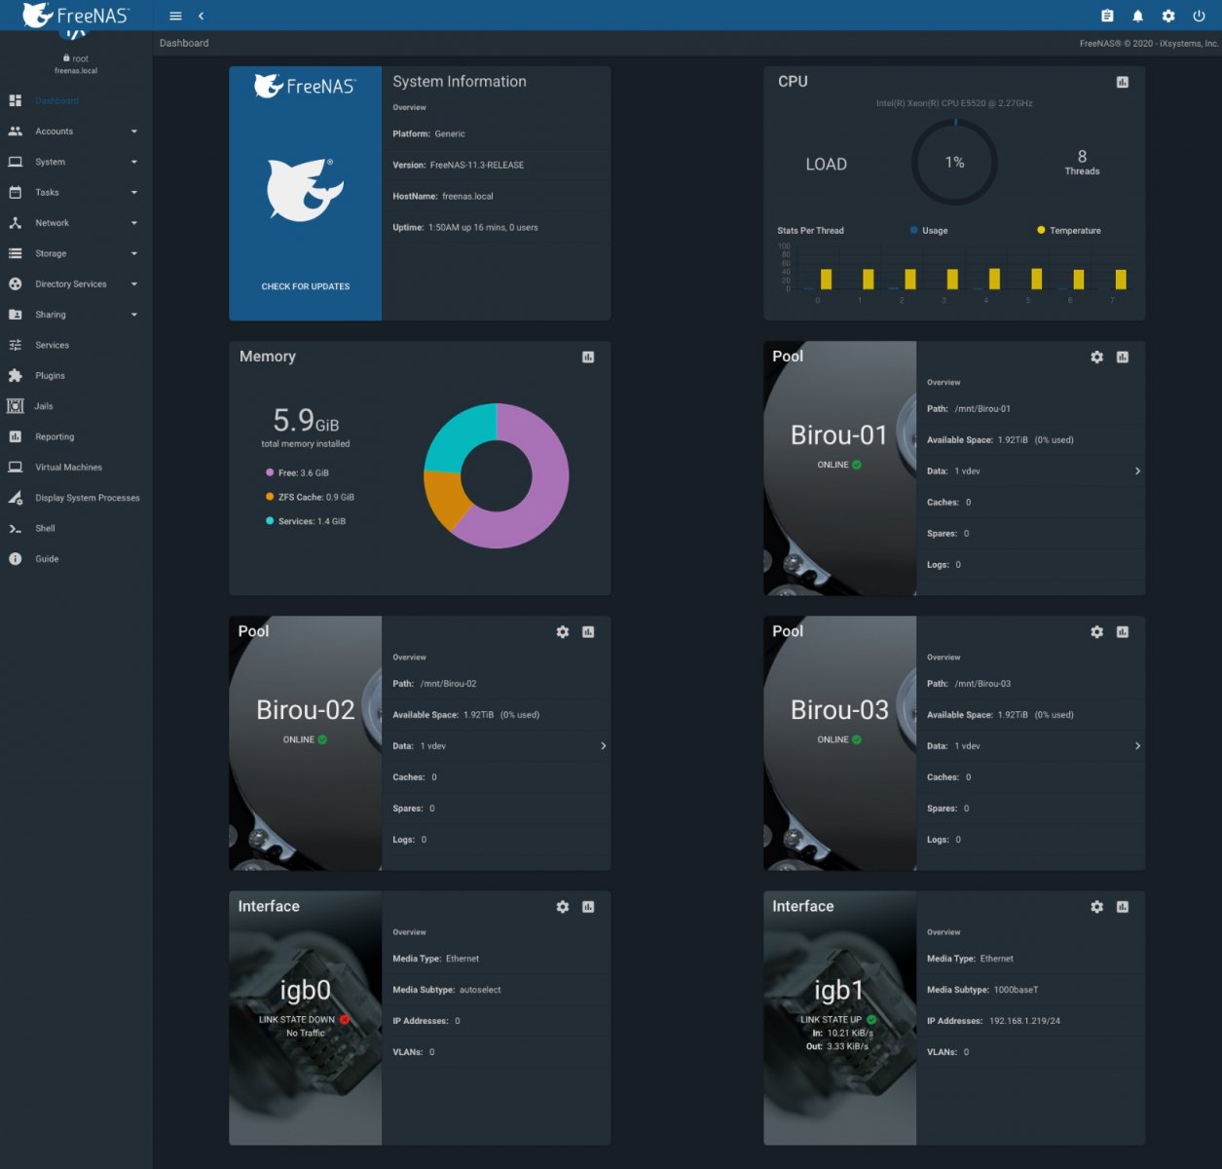Click the Shell prompt icon in sidebar
The image size is (1222, 1169).
[16, 529]
